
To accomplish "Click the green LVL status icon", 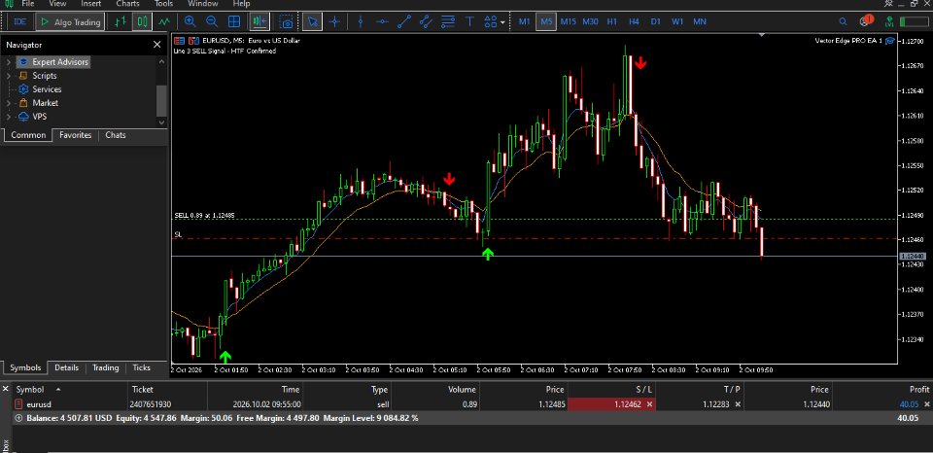I will point(889,22).
